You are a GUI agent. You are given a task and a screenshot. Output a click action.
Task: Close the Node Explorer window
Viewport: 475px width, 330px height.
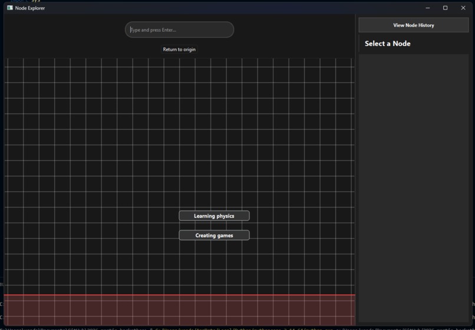[x=463, y=8]
